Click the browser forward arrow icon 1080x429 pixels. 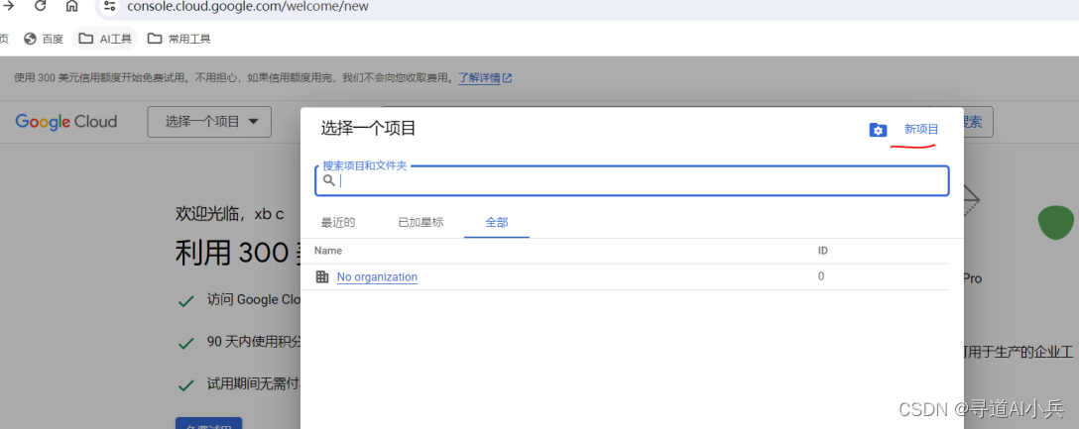8,6
